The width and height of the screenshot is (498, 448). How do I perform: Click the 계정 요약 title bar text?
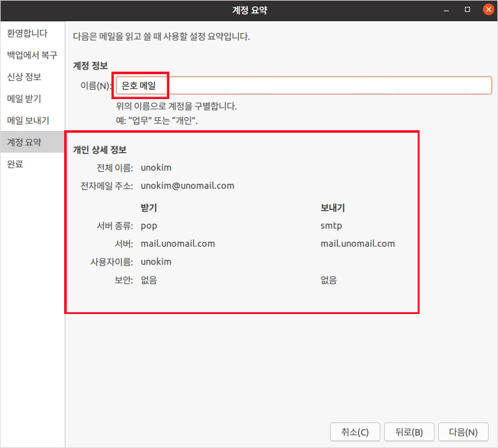point(250,10)
